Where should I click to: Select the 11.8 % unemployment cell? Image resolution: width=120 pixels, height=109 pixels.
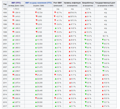pos(88,28)
